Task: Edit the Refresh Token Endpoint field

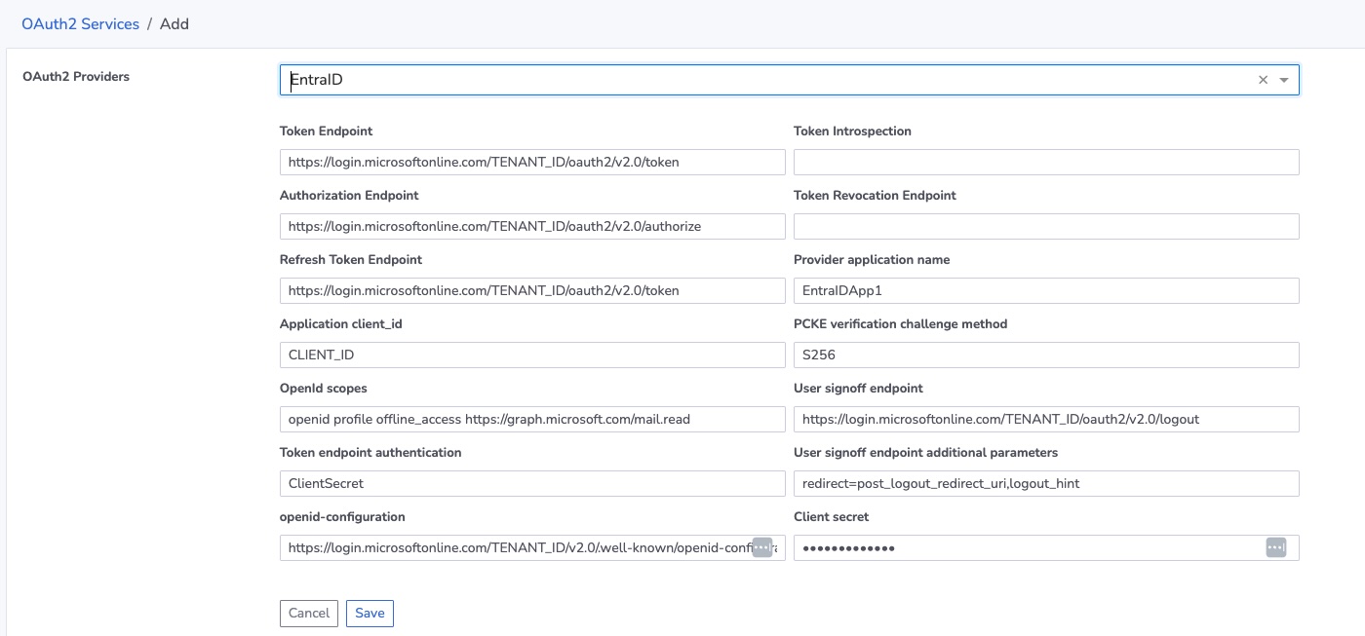Action: point(531,290)
